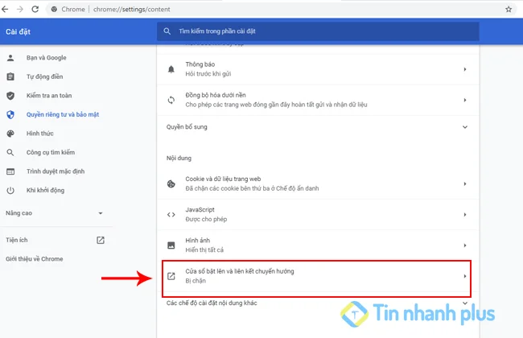This screenshot has width=523, height=338.
Task: Click the code brackets icon for JavaScript
Action: (x=171, y=215)
